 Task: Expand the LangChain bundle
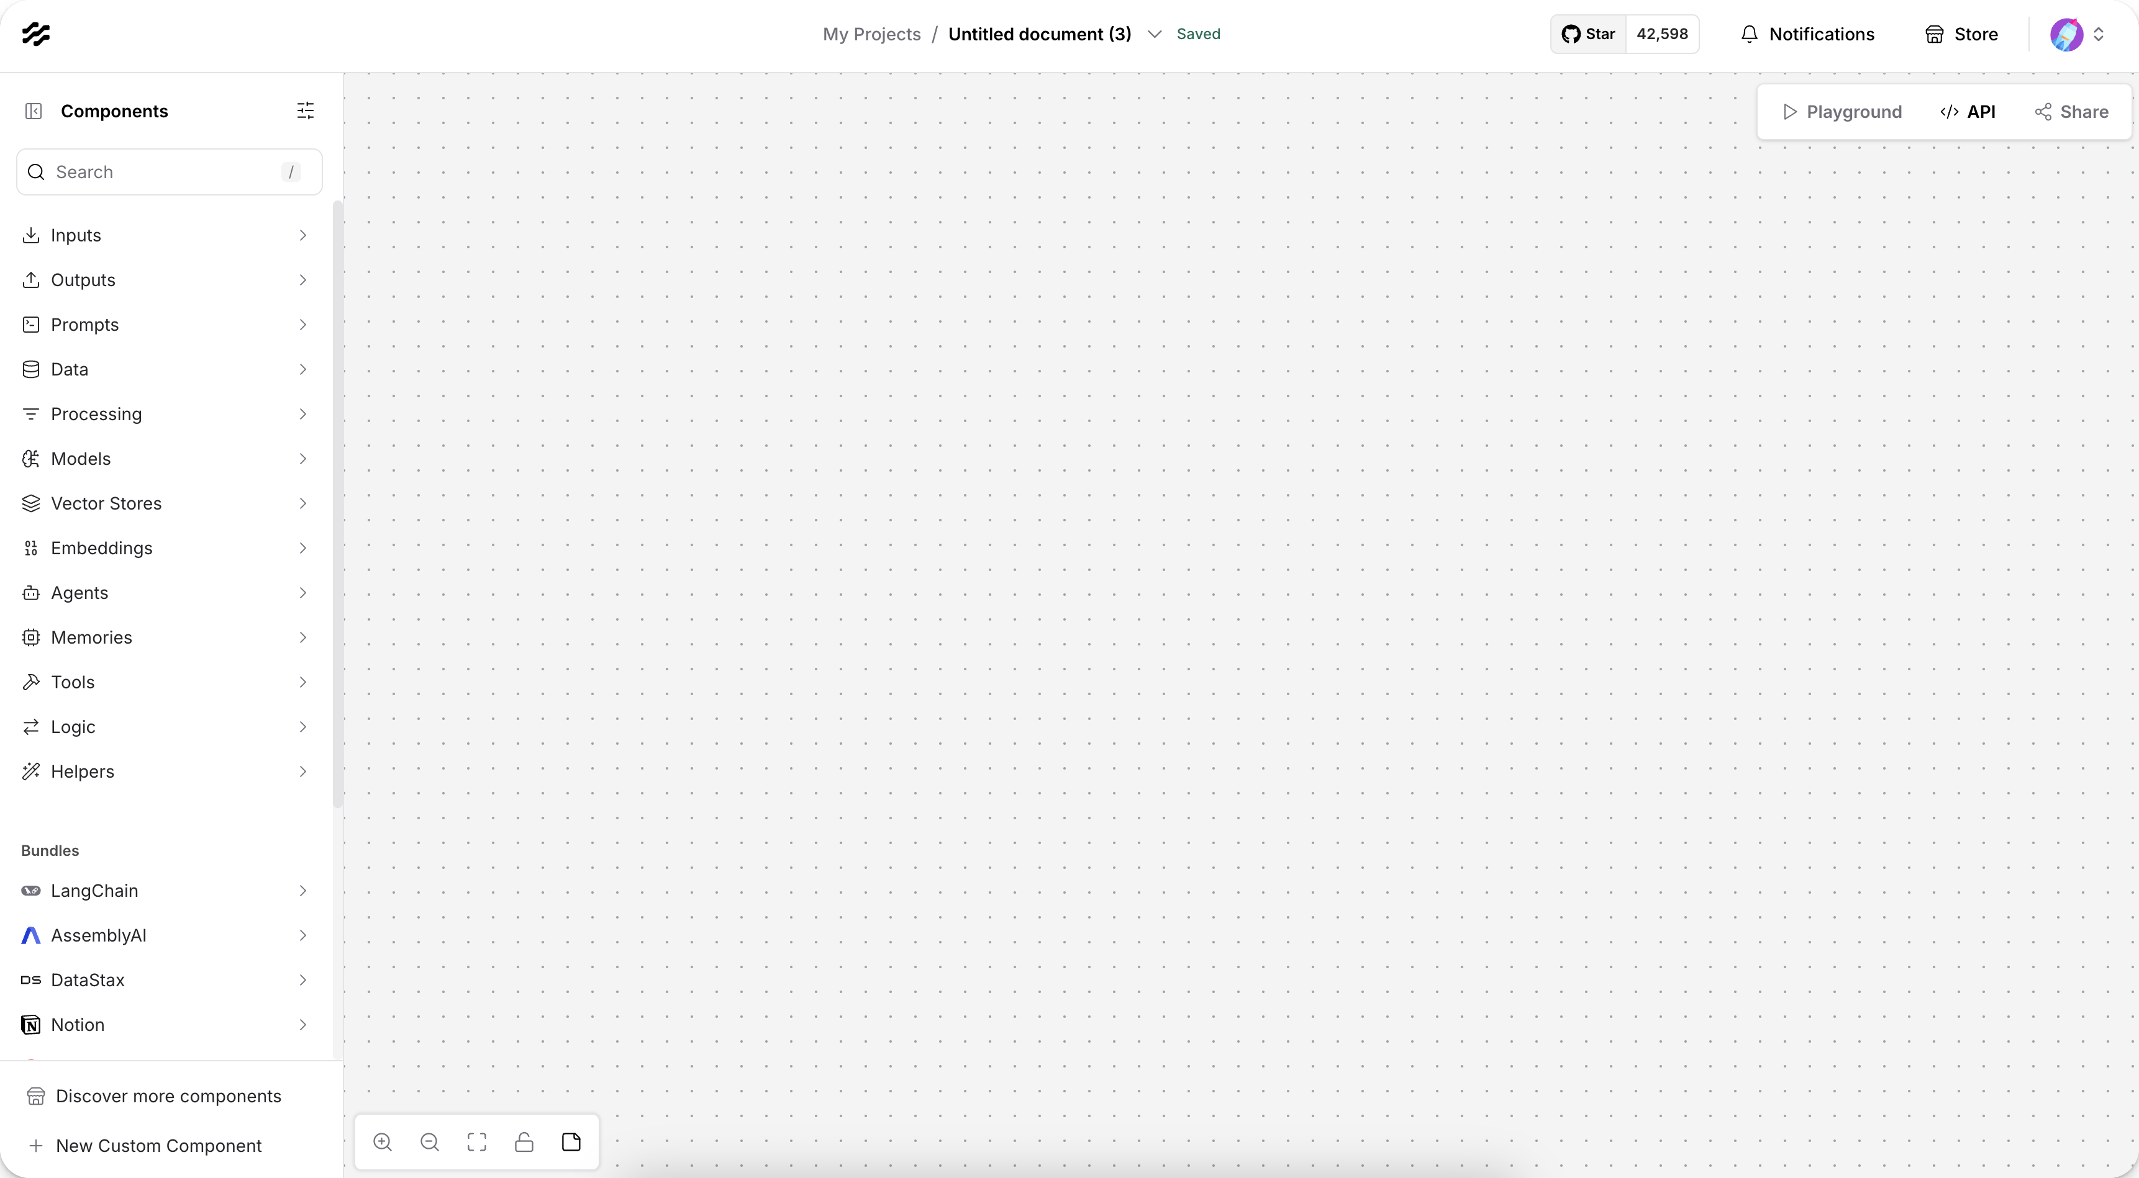pos(165,891)
